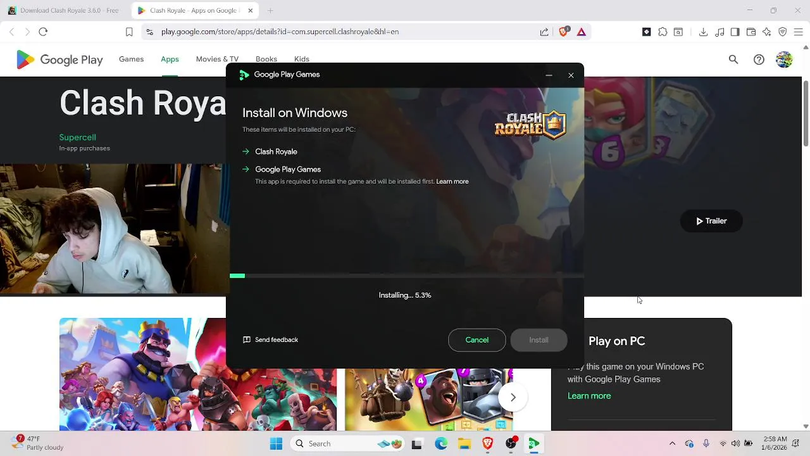Image resolution: width=810 pixels, height=456 pixels.
Task: Close the Clash Royale Google Play tab
Action: point(251,11)
